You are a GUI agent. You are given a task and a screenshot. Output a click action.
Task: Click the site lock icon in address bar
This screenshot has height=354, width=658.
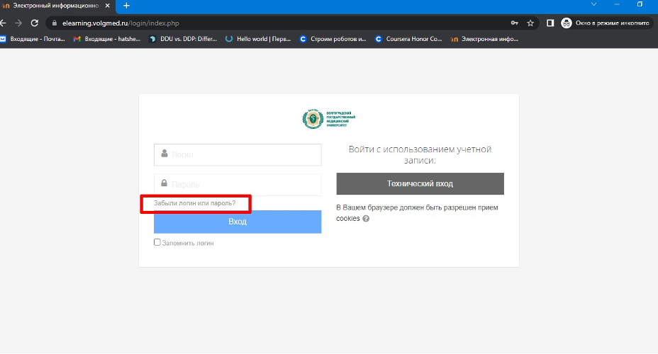(x=53, y=23)
